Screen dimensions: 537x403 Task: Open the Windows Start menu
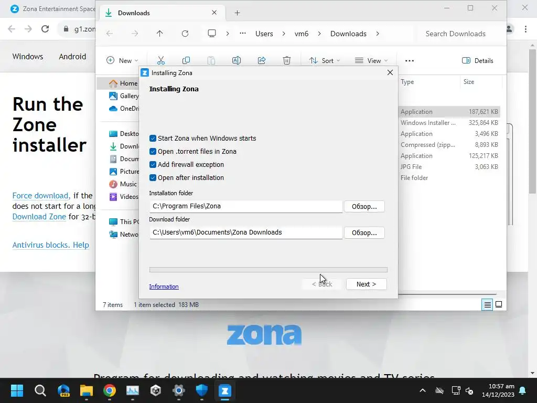pos(17,390)
